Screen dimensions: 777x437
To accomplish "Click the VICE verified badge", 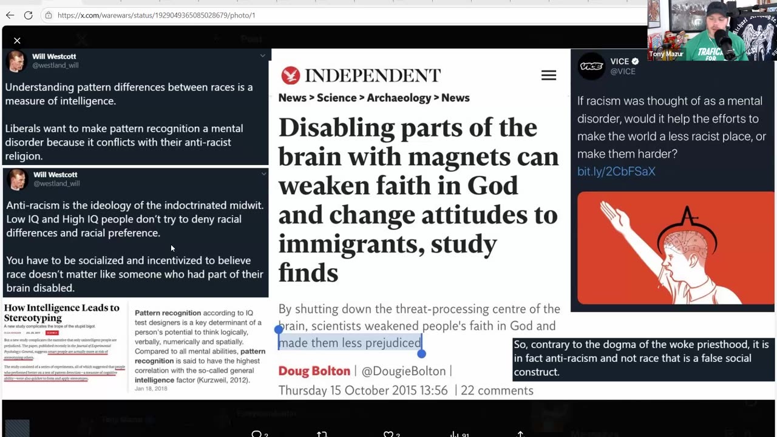I will pyautogui.click(x=636, y=61).
